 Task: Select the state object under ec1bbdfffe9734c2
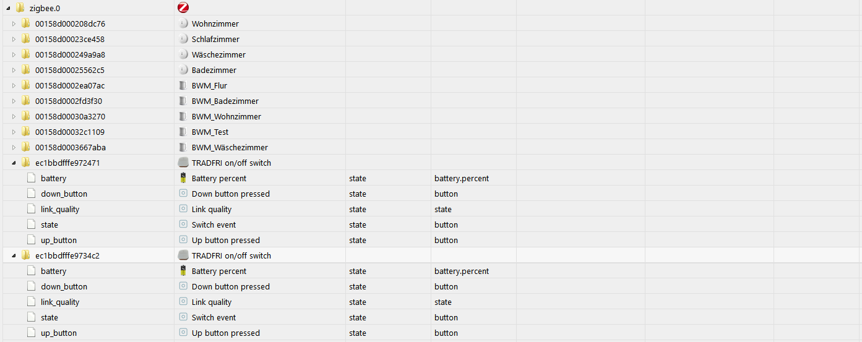(x=50, y=317)
